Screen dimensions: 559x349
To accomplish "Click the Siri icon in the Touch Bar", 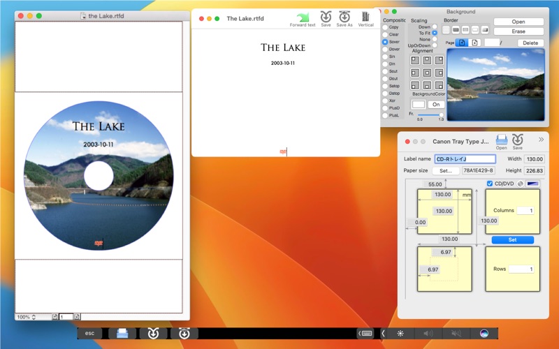I will pos(484,334).
